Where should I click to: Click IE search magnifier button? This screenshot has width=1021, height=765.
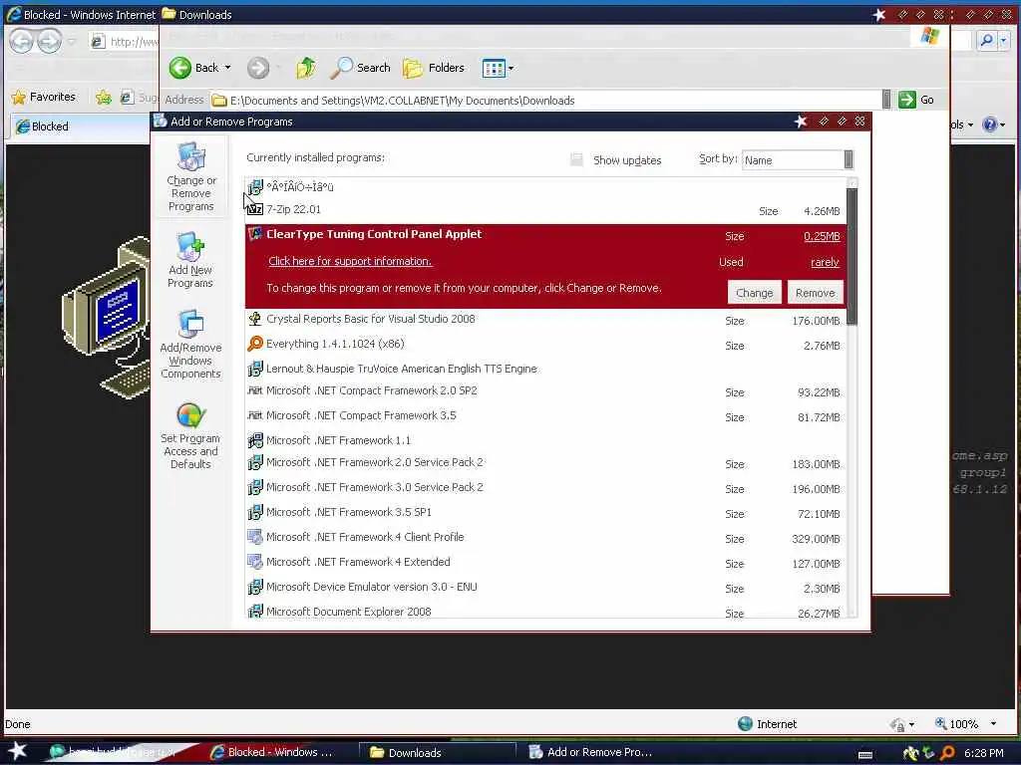[986, 41]
